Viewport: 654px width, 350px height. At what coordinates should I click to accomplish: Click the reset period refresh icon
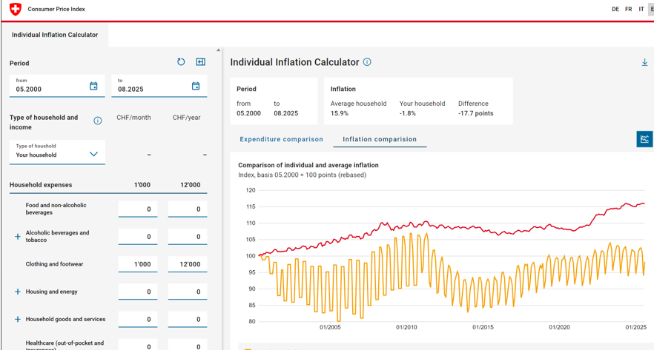[x=181, y=62]
